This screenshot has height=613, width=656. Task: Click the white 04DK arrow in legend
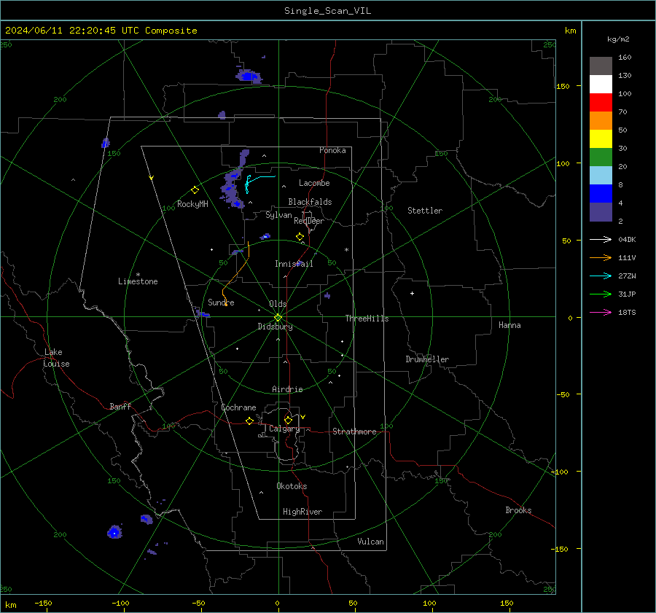point(601,239)
